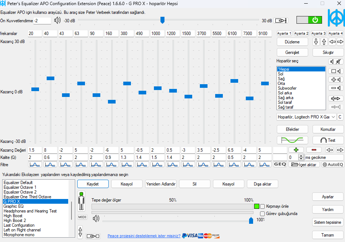Click the down arrow next to Düzleme

(316, 42)
